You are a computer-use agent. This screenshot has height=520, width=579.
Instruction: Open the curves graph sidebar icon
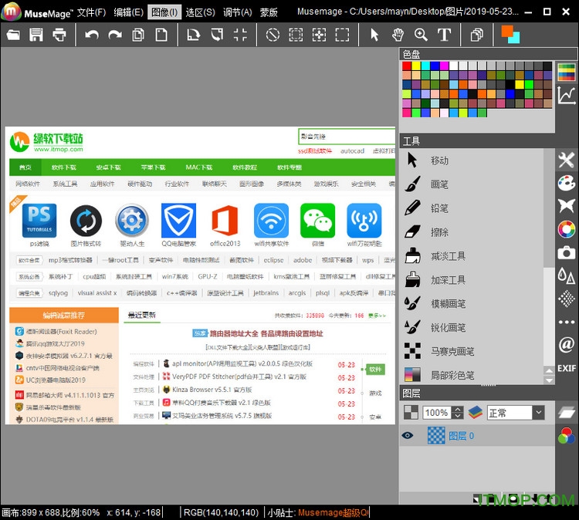click(567, 95)
